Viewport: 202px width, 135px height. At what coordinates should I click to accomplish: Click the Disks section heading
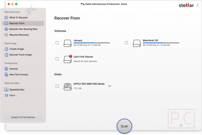click(x=58, y=74)
